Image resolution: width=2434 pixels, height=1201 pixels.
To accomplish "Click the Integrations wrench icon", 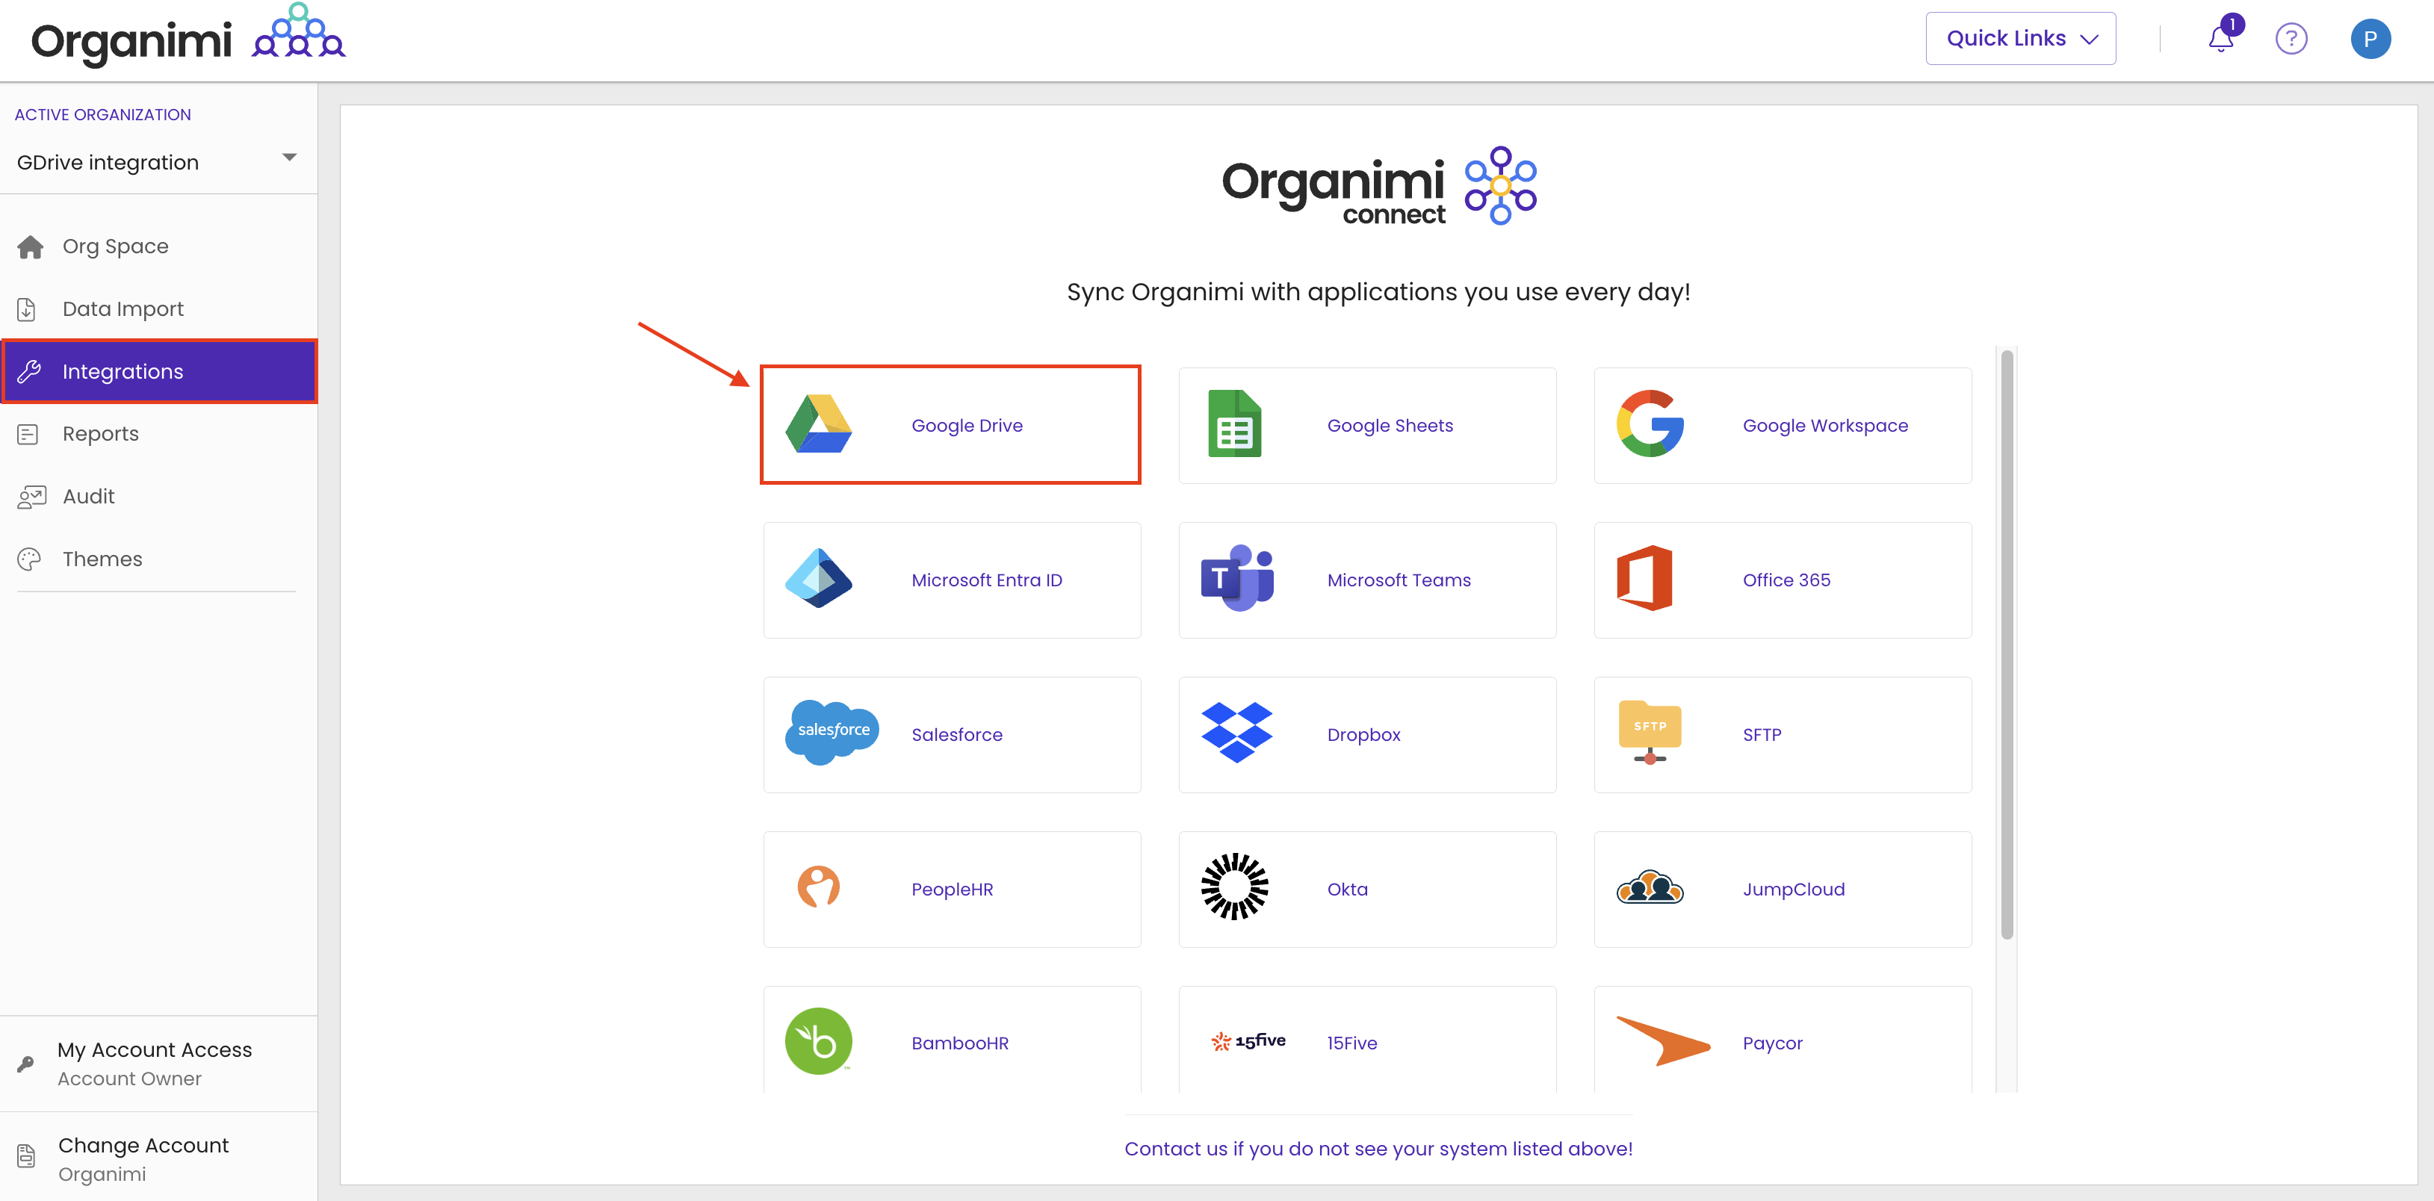I will pyautogui.click(x=29, y=371).
